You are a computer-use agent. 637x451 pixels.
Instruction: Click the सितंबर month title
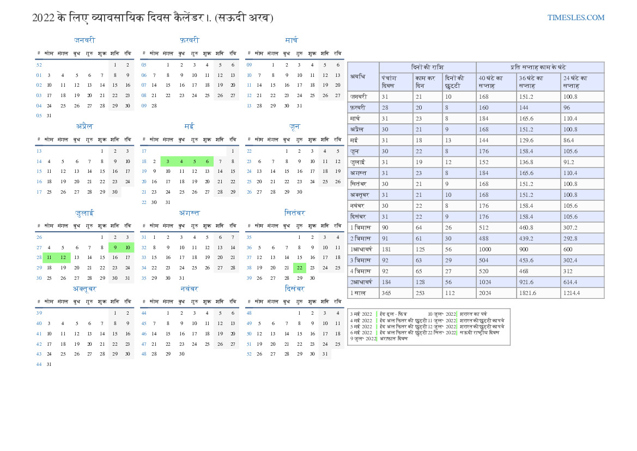click(x=294, y=213)
